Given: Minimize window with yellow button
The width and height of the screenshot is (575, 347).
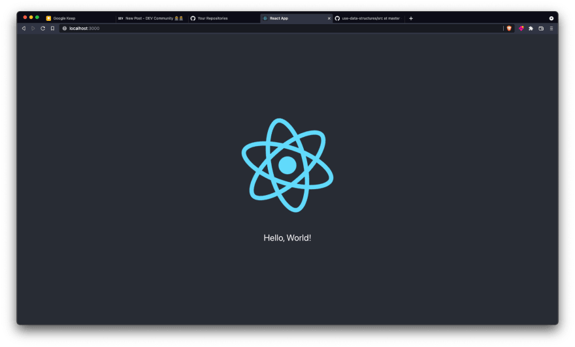Looking at the screenshot, I should click(x=31, y=17).
